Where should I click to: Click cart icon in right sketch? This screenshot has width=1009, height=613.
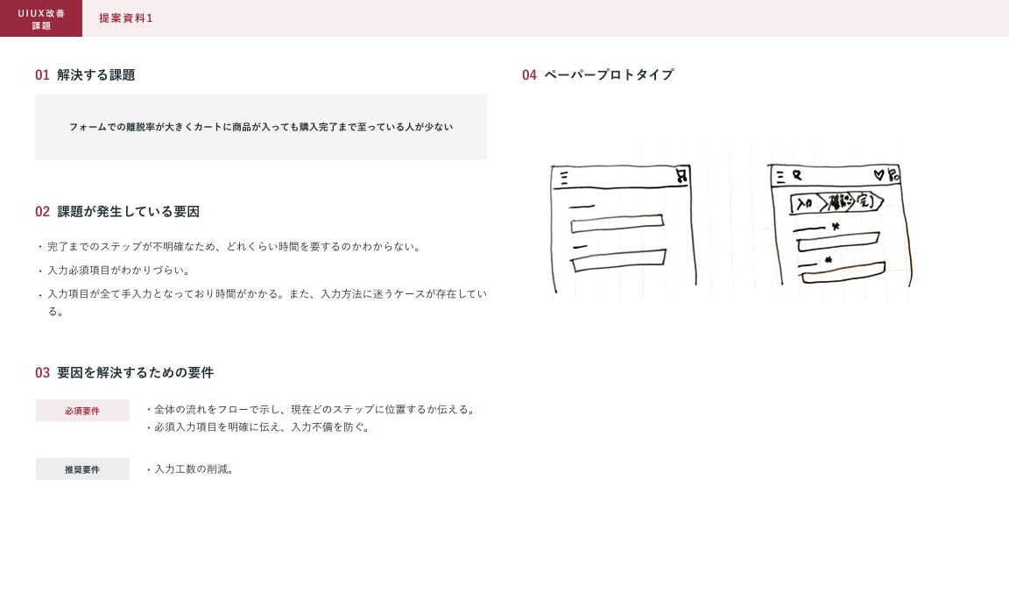[893, 175]
